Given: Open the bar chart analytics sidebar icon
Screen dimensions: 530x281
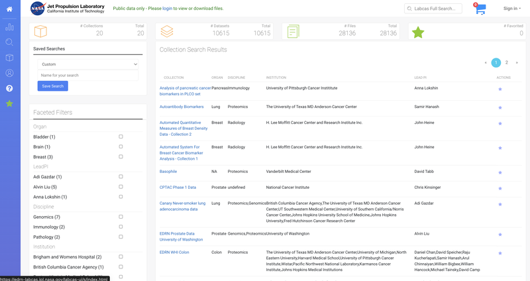Looking at the screenshot, I should [x=9, y=27].
